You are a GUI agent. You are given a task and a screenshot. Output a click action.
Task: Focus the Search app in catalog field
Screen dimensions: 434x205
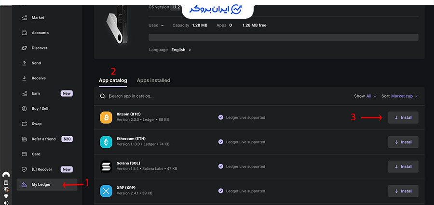click(x=193, y=96)
